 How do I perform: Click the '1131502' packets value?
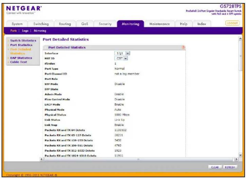pyautogui.click(x=120, y=130)
